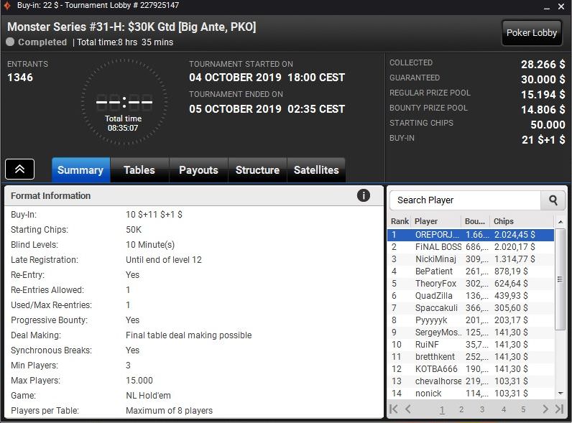572x423 pixels.
Task: Return to Poker Lobby
Action: [x=532, y=33]
